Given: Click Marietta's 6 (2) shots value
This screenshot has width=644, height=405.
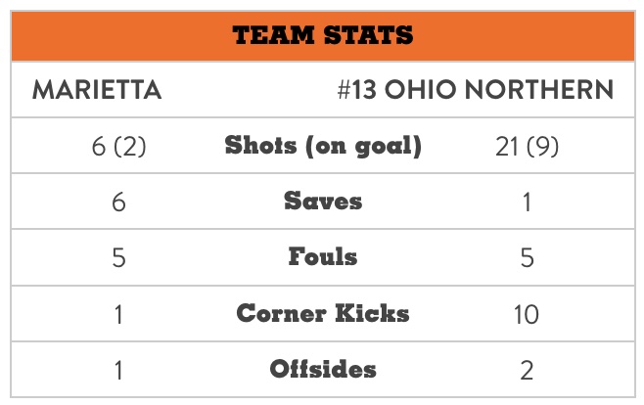Looking at the screenshot, I should [118, 147].
